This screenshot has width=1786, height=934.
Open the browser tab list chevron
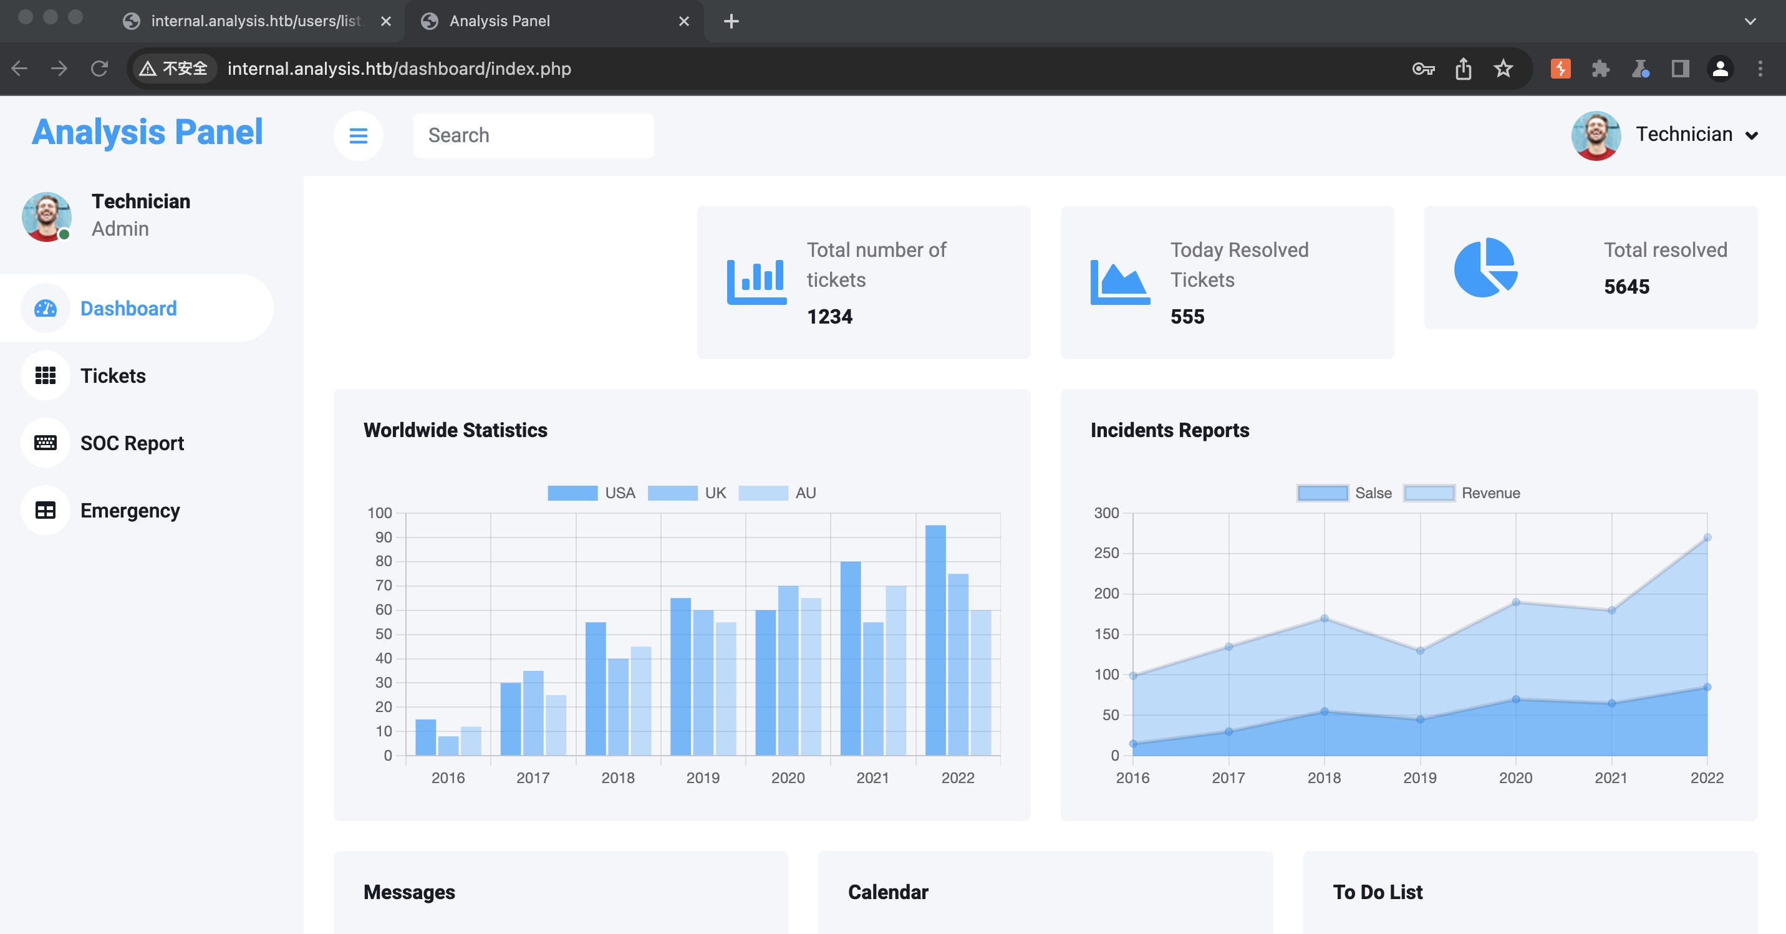[1749, 21]
